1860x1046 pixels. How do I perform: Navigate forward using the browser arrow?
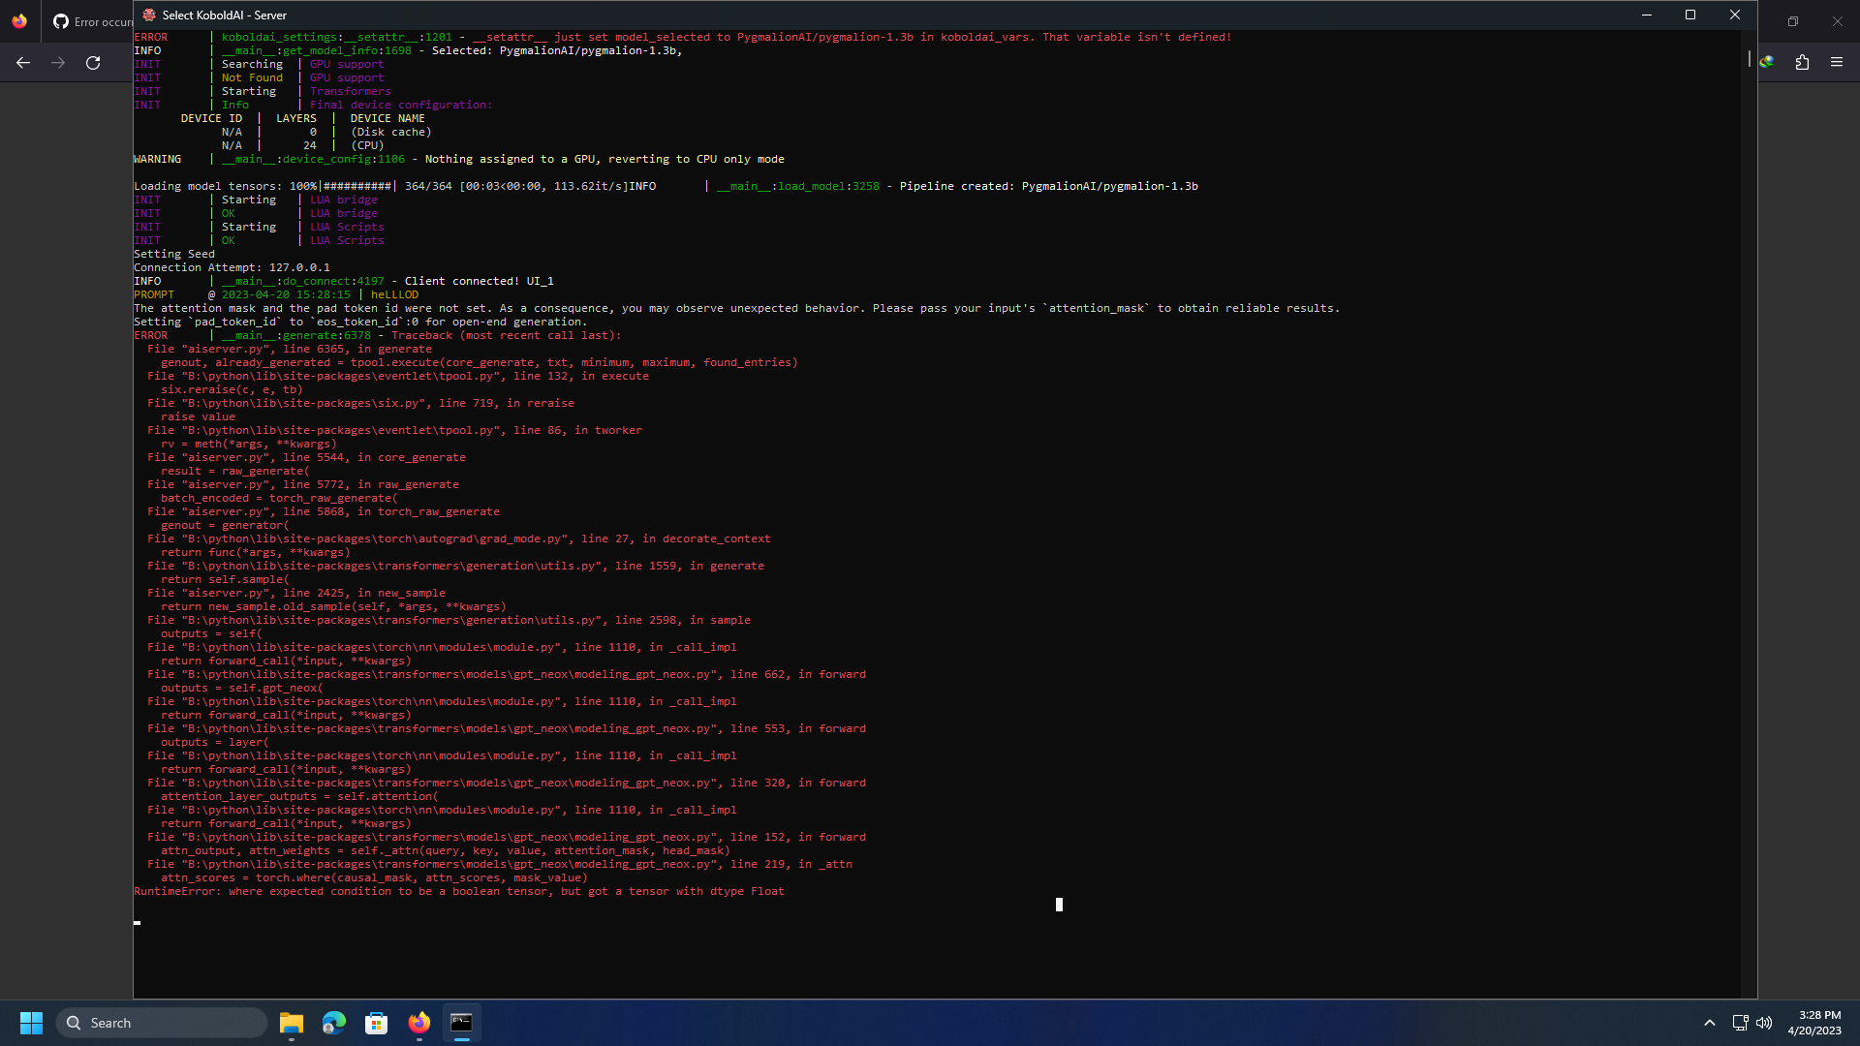(x=57, y=62)
